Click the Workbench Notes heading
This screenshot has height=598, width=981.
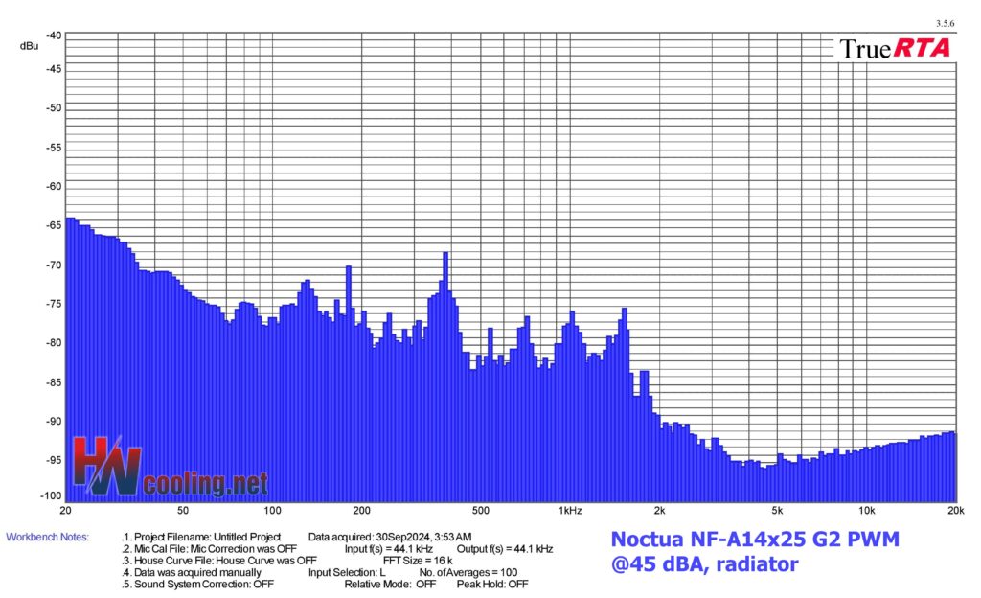tap(47, 537)
